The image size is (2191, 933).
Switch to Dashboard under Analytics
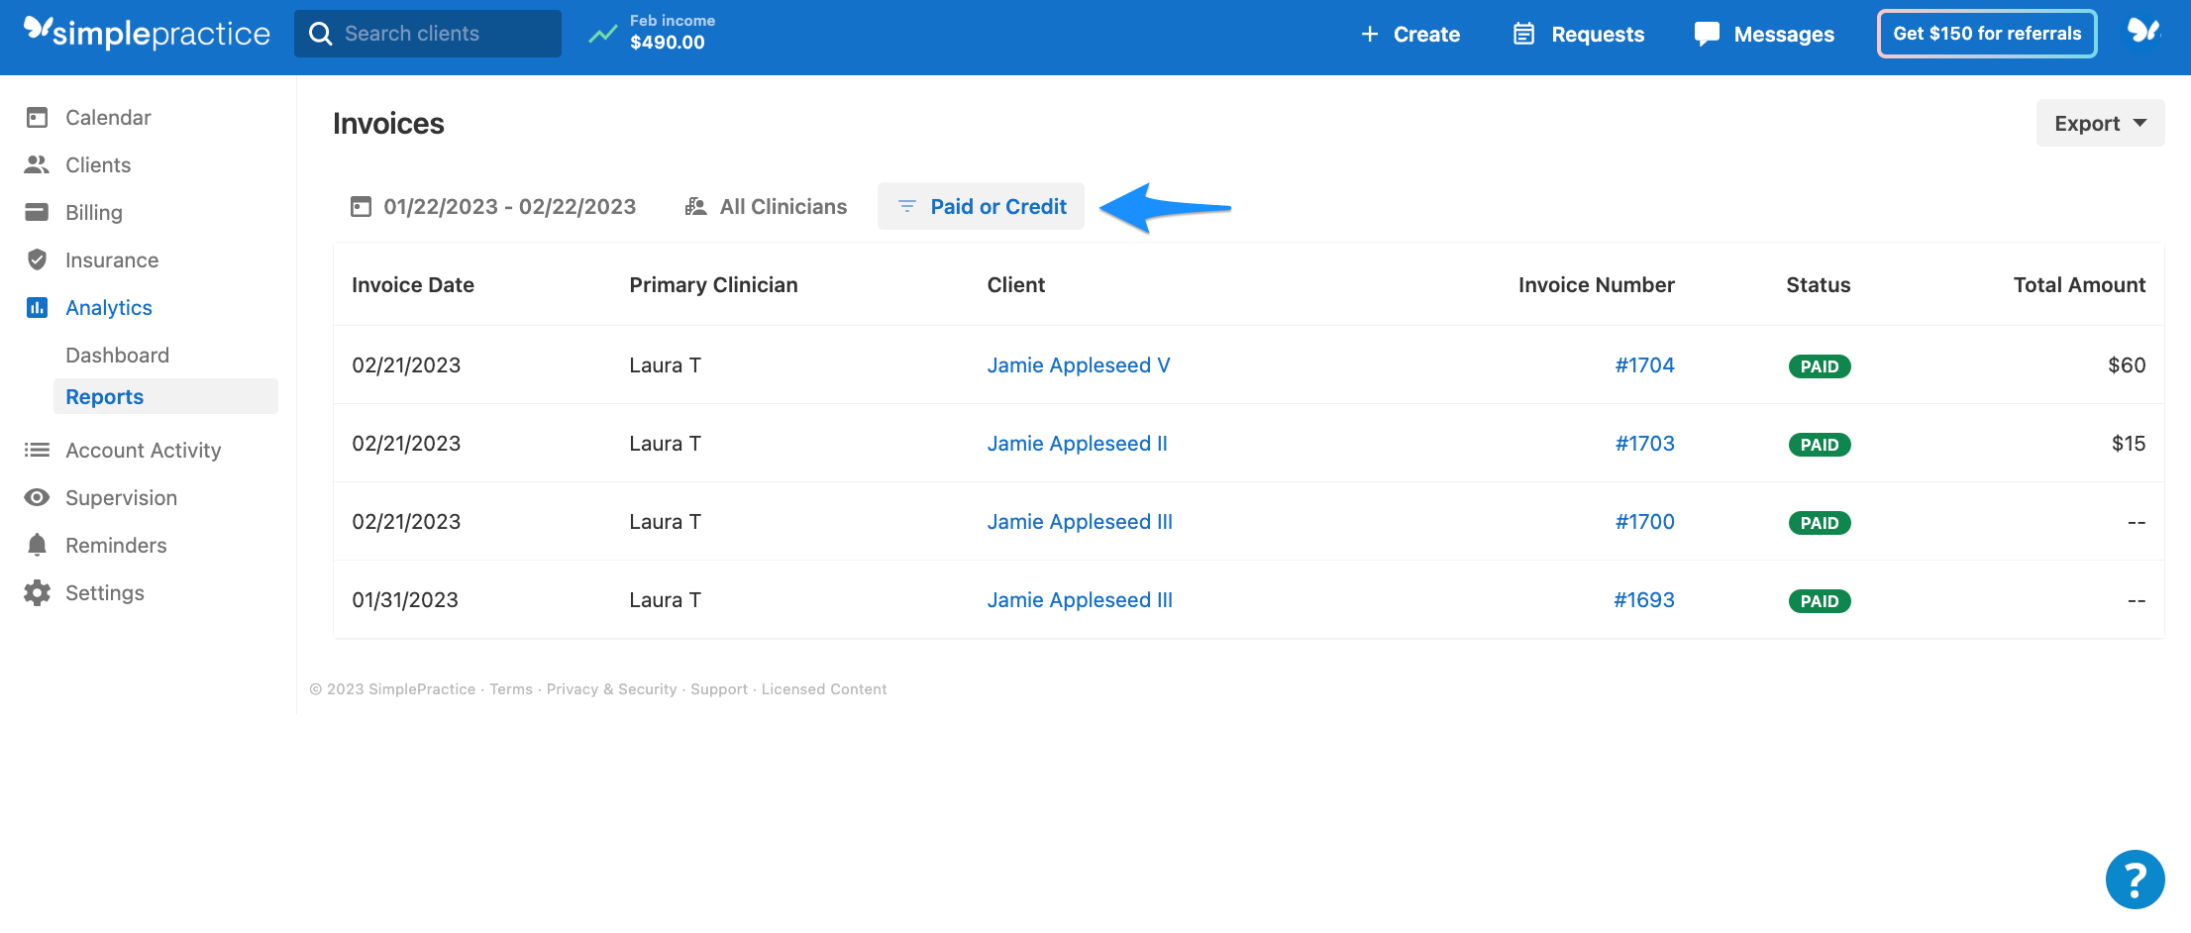click(117, 355)
